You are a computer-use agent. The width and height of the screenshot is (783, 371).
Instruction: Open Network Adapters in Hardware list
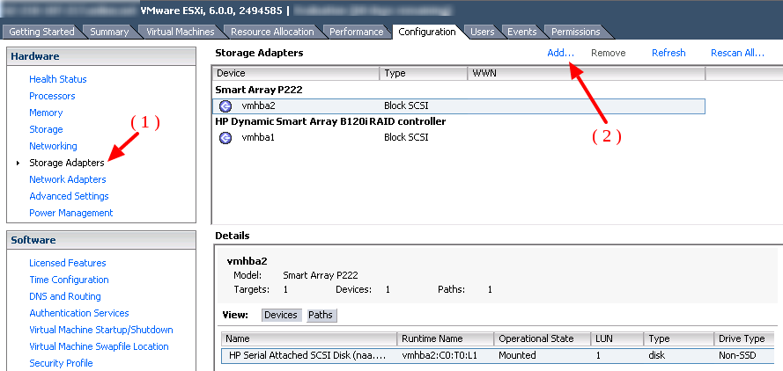(68, 179)
